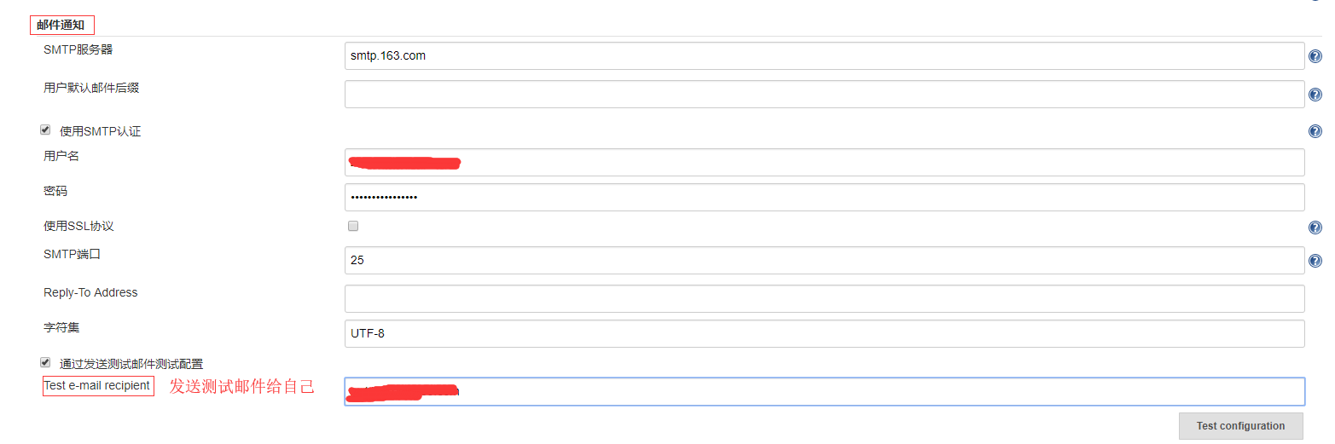This screenshot has height=444, width=1335.
Task: Select the SMTP端口 field showing 25
Action: tap(824, 260)
